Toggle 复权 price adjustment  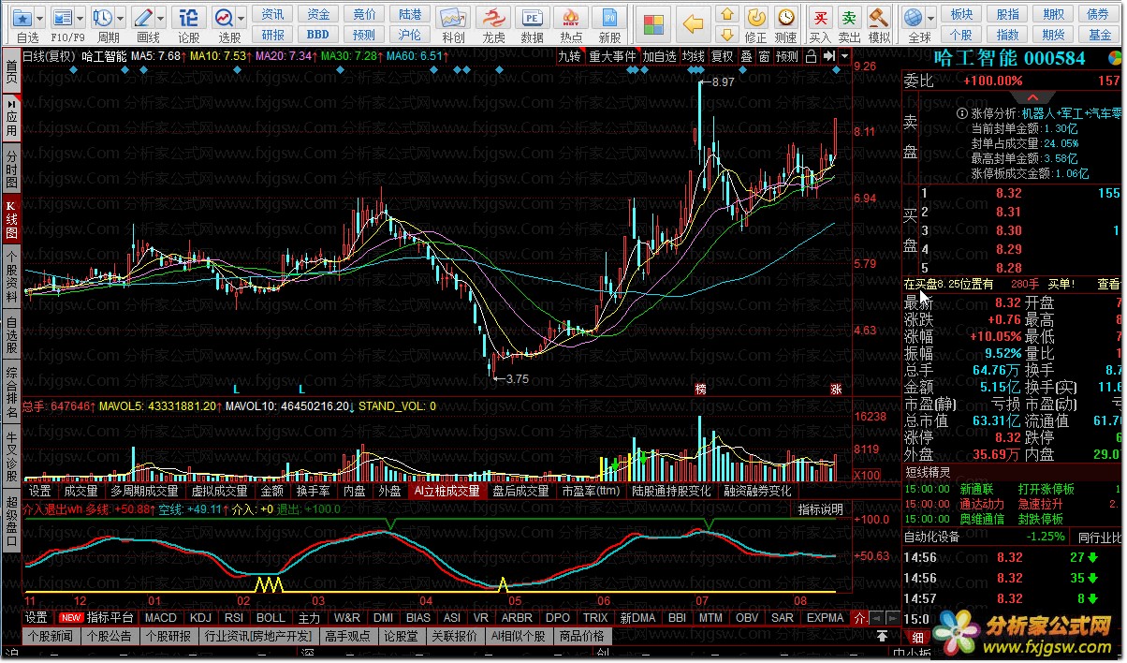pyautogui.click(x=723, y=56)
